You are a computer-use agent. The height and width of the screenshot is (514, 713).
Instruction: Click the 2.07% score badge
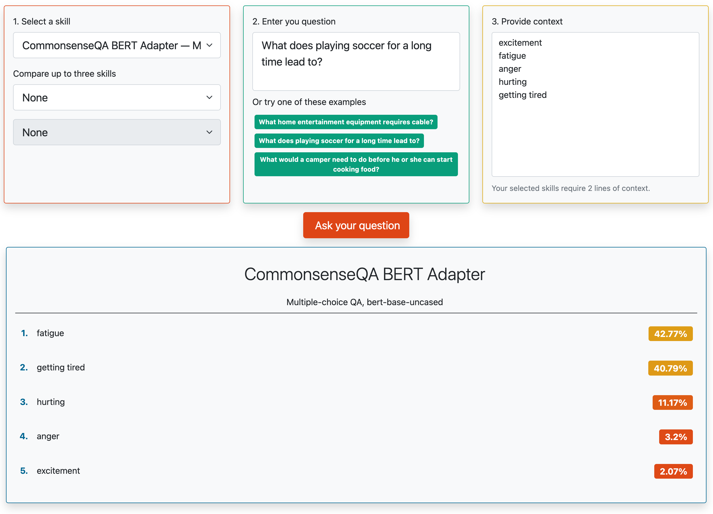pos(673,472)
